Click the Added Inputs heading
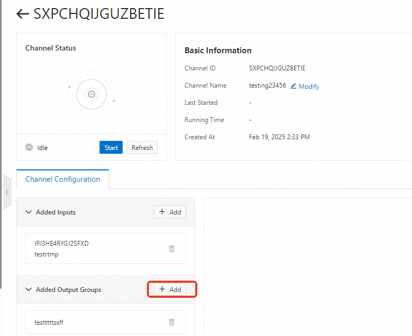The image size is (412, 336). pyautogui.click(x=56, y=212)
